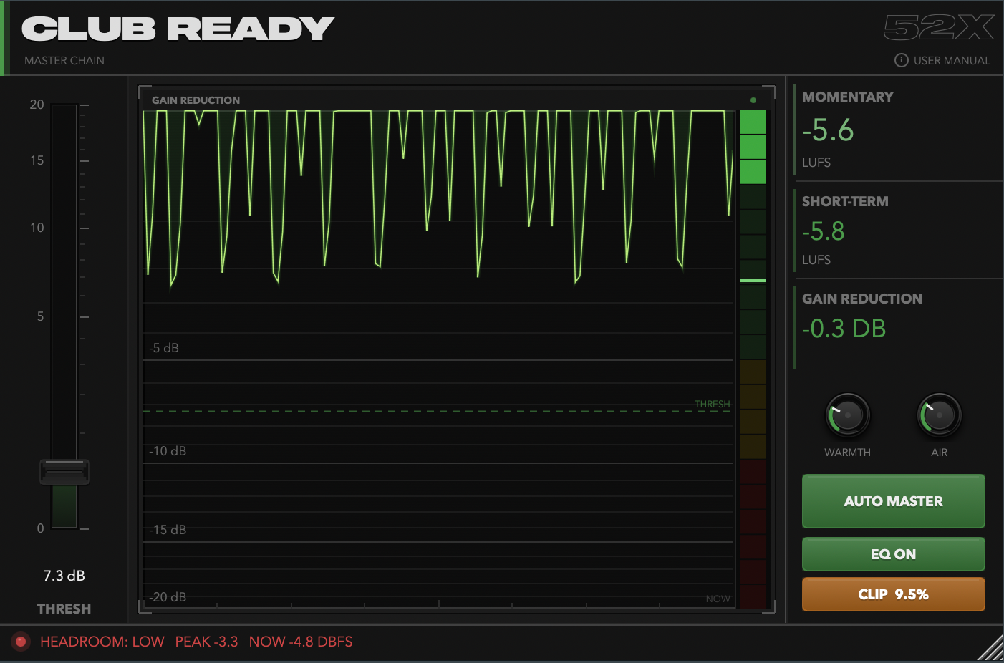1004x663 pixels.
Task: Click the 7.3 dB threshold value
Action: coord(64,576)
